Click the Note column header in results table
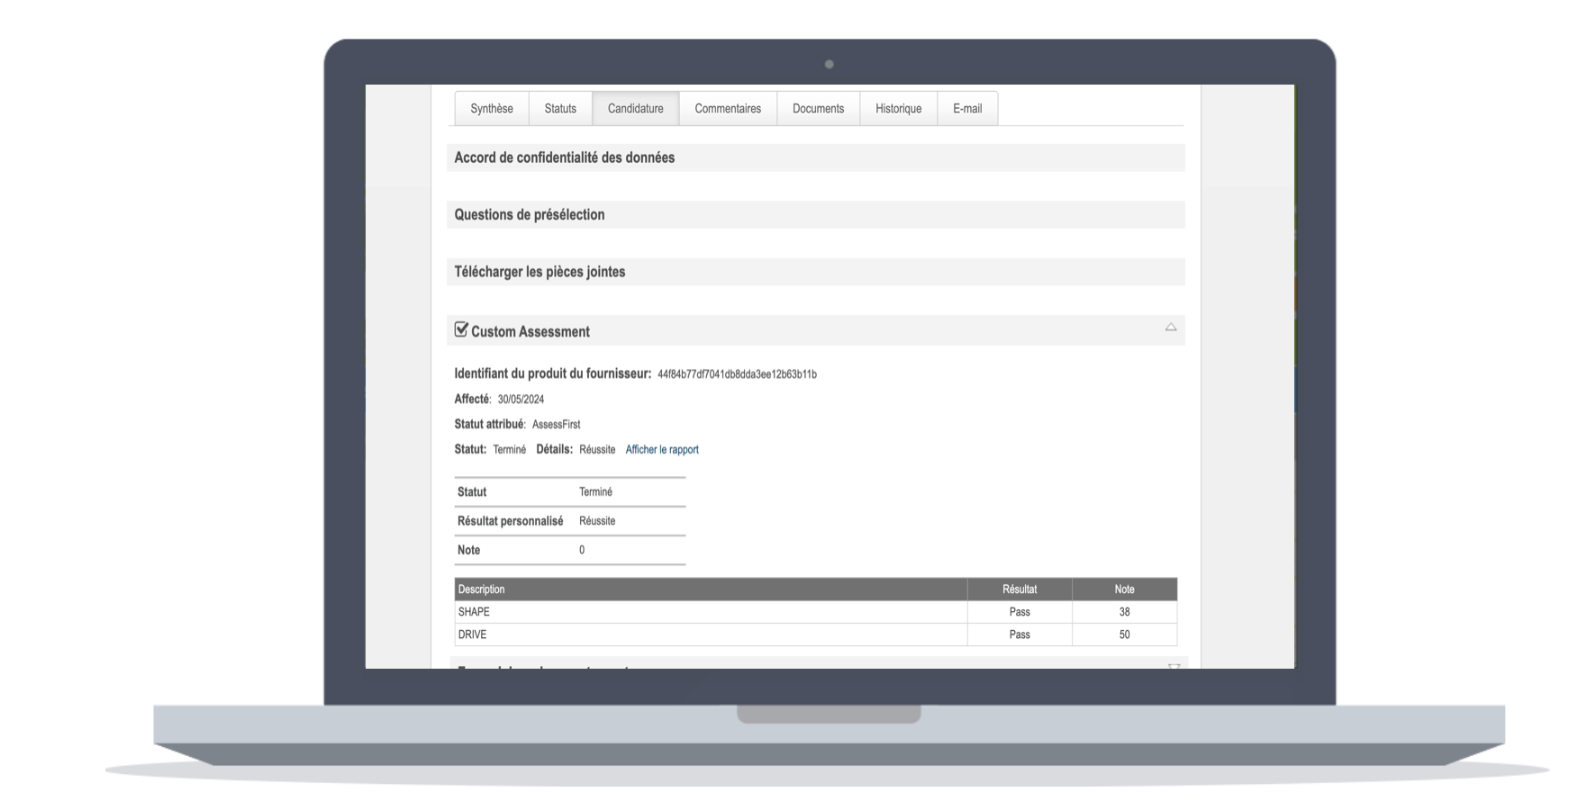The width and height of the screenshot is (1569, 810). click(x=1123, y=589)
